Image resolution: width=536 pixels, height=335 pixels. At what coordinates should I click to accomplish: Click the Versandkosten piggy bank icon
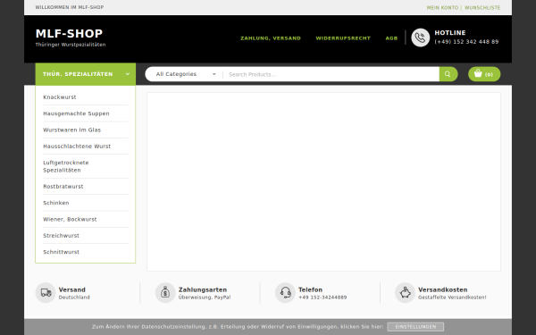click(405, 293)
